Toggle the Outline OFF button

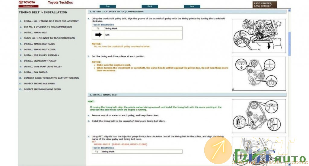[27, 6]
